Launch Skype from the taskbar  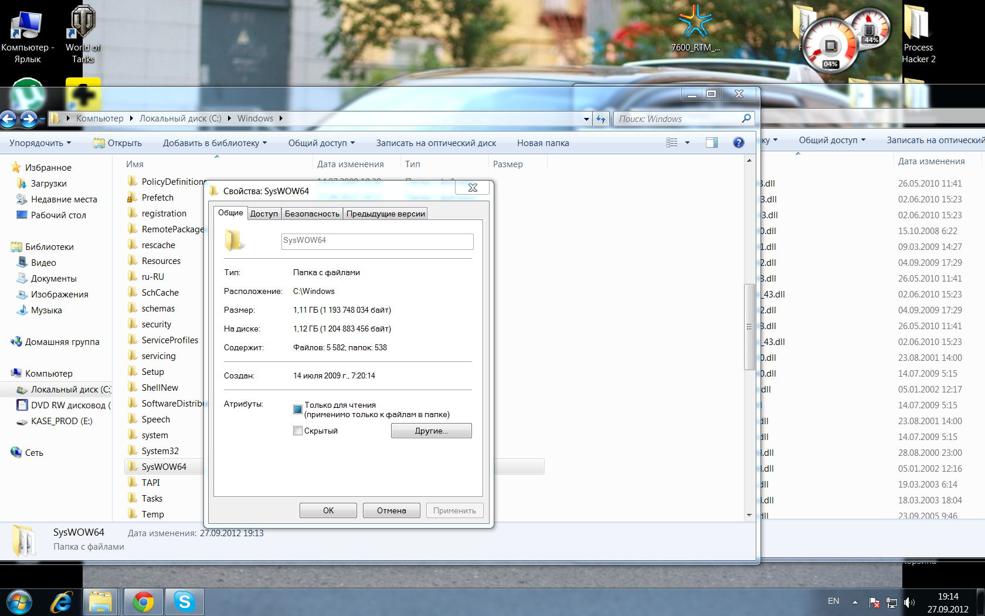[x=184, y=602]
